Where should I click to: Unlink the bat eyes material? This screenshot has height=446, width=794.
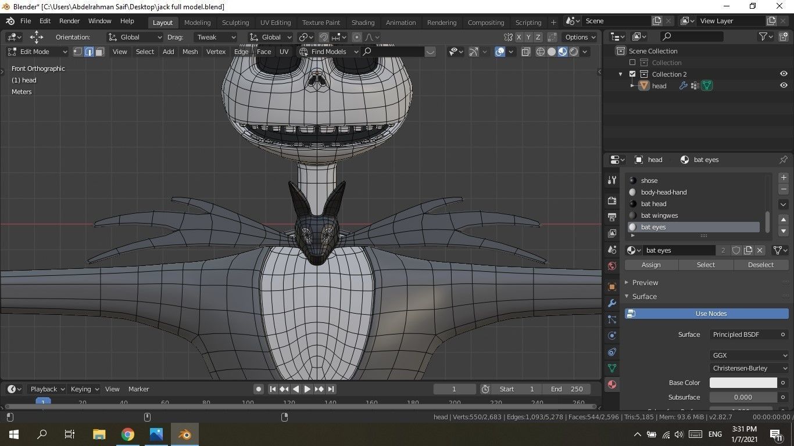[760, 250]
